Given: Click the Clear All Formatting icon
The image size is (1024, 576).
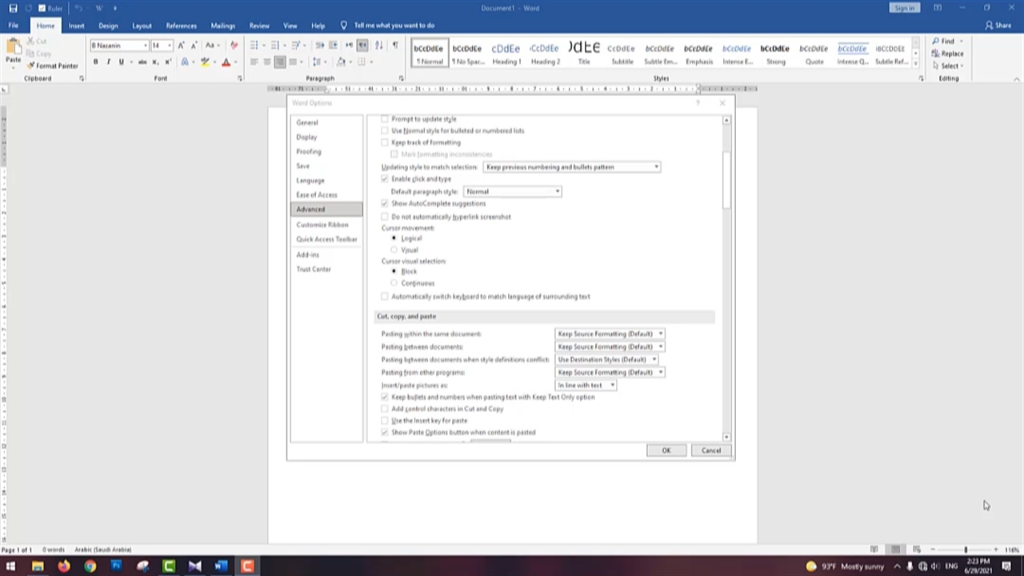Looking at the screenshot, I should 234,46.
